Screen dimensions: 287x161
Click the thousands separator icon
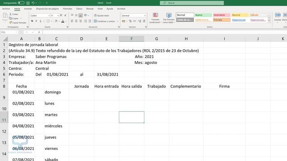[x=135, y=21]
